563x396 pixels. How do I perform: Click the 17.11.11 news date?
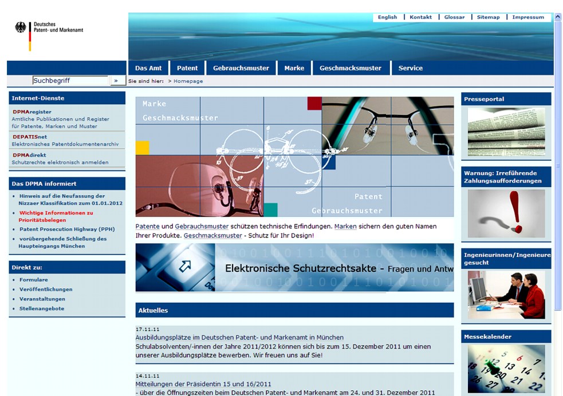147,329
